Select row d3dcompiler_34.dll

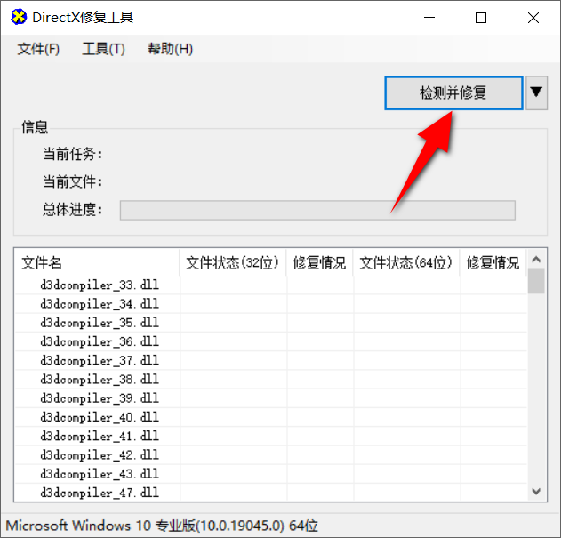coord(271,304)
